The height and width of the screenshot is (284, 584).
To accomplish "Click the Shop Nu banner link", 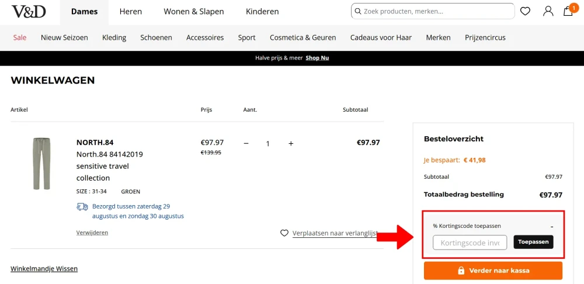I will (317, 58).
